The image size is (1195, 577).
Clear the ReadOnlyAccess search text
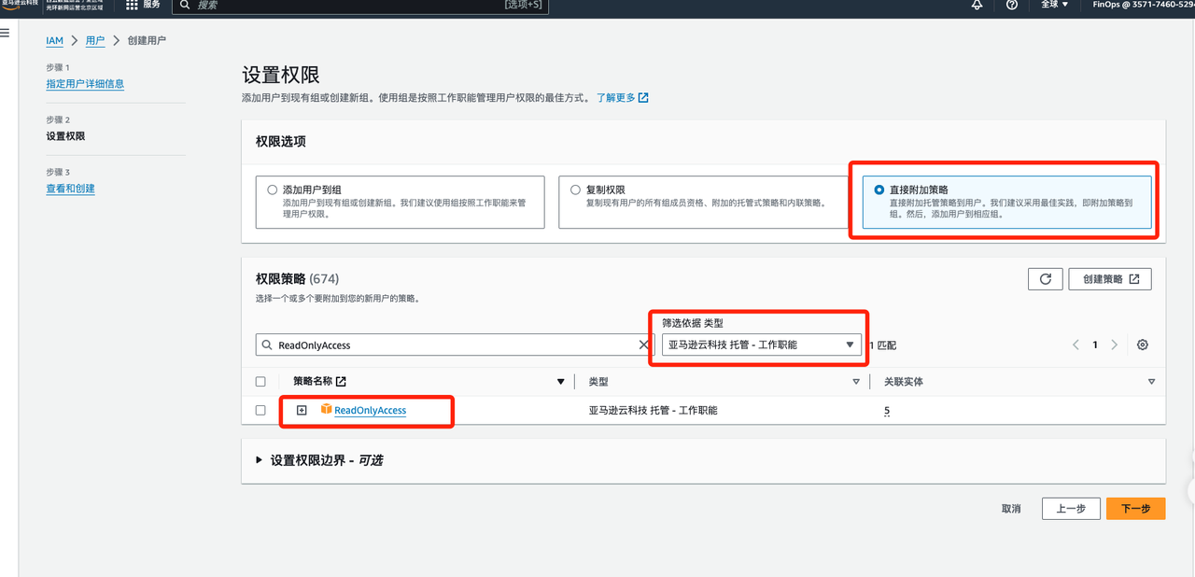coord(643,345)
